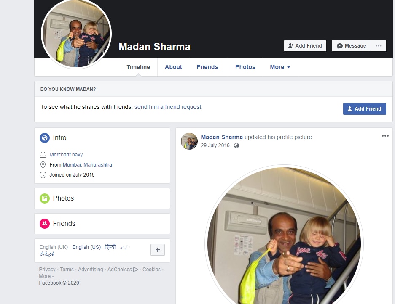Click the AdChoices triangle icon
Screen dimensions: 395x304
tap(135, 270)
